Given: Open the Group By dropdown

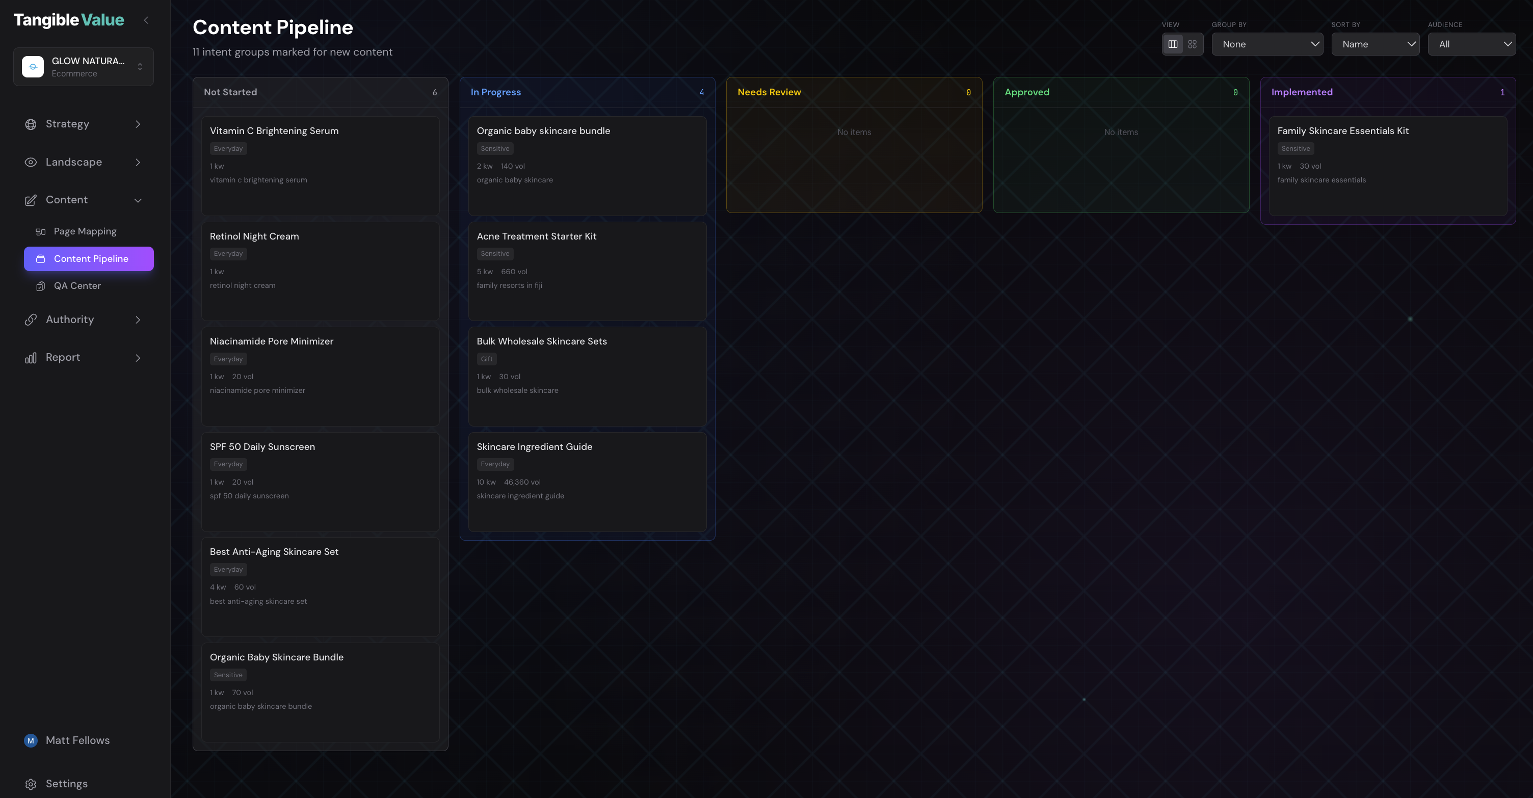Looking at the screenshot, I should (x=1267, y=43).
